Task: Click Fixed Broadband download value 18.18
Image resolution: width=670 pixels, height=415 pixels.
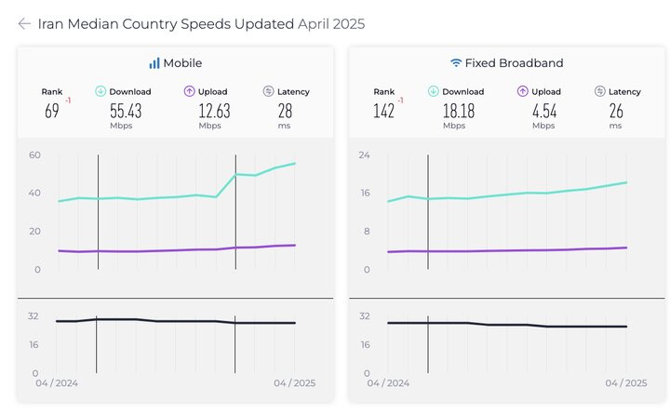Action: (459, 111)
